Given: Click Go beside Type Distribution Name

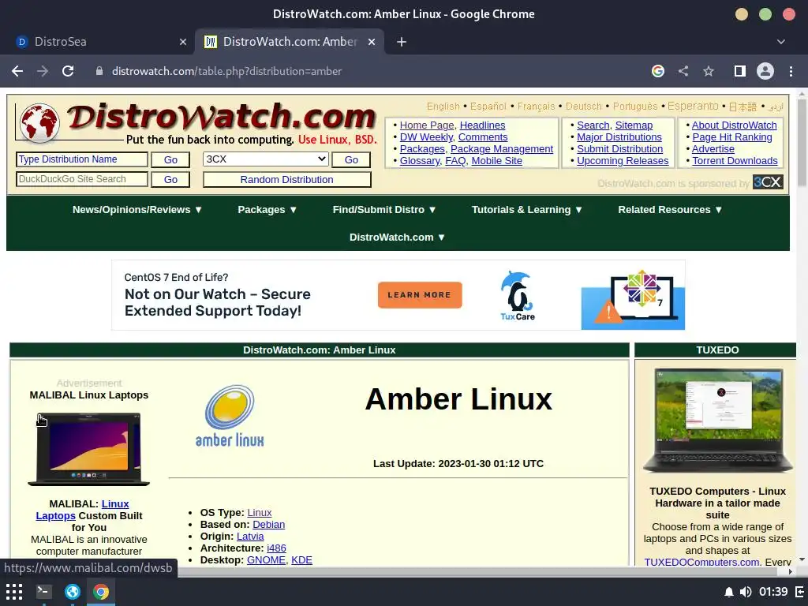Looking at the screenshot, I should pos(170,159).
